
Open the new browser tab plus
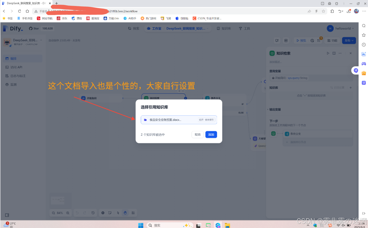[x=56, y=3]
